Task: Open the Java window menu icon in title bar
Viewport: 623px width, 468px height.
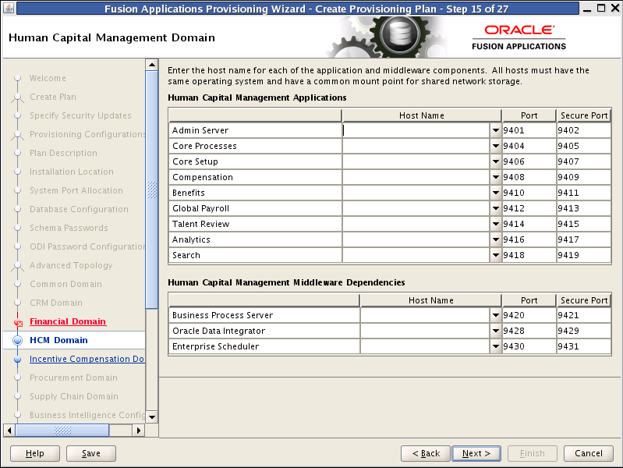Action: pos(9,8)
